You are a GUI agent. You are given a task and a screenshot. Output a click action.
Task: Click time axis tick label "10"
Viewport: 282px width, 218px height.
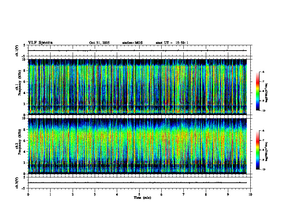(x=250, y=194)
